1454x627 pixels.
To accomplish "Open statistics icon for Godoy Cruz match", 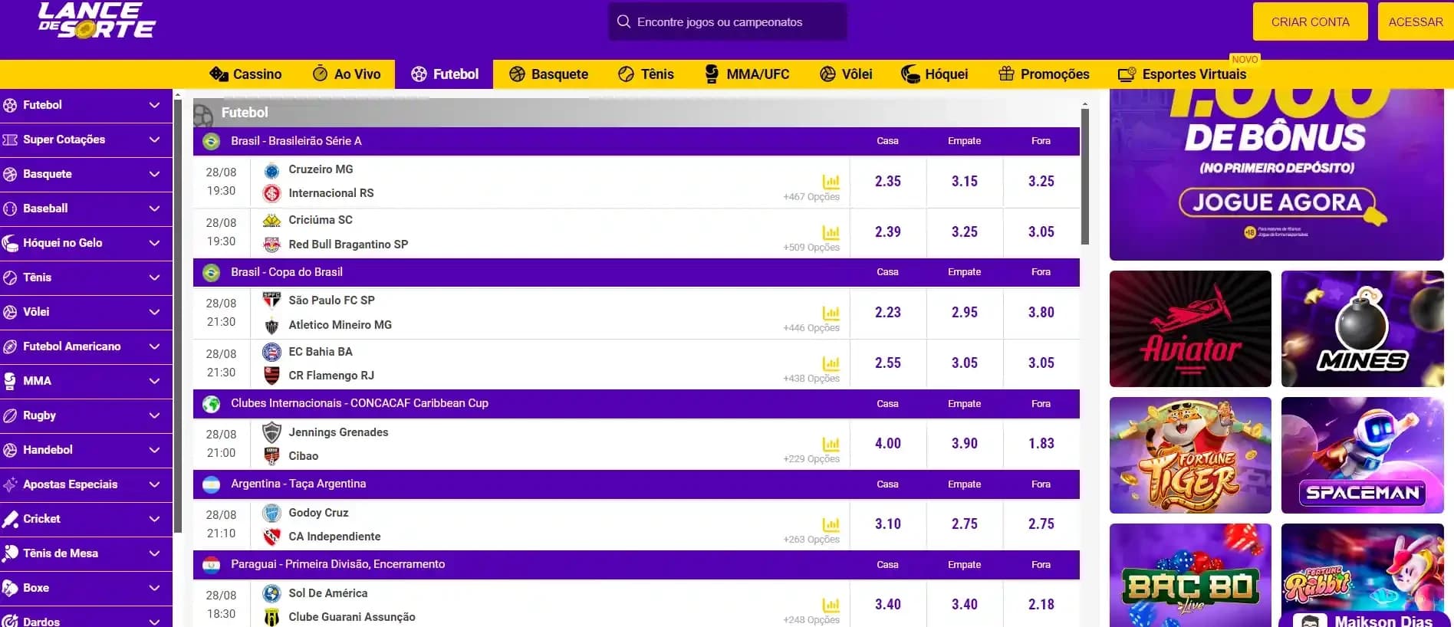I will pos(831,524).
